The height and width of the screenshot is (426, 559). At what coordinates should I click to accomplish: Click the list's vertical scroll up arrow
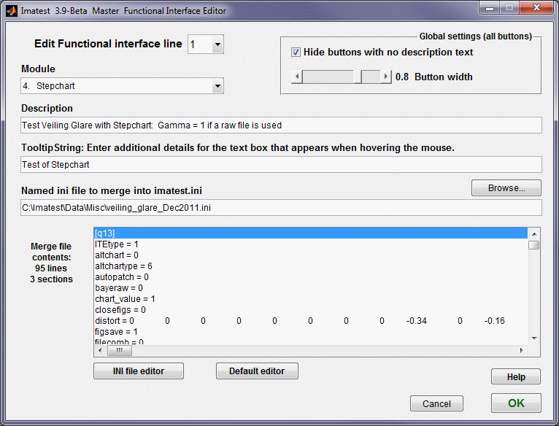pyautogui.click(x=533, y=234)
